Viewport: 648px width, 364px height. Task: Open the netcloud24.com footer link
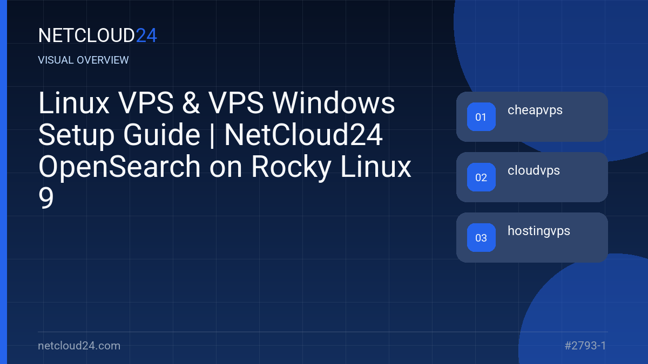tap(79, 346)
